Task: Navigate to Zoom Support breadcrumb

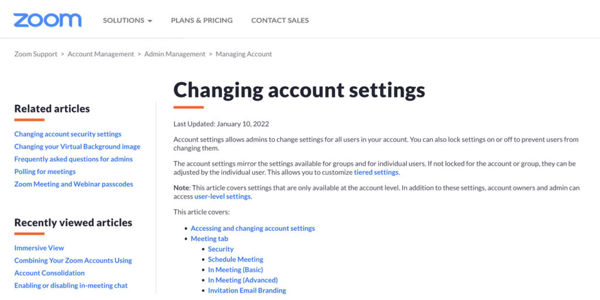Action: click(x=36, y=54)
